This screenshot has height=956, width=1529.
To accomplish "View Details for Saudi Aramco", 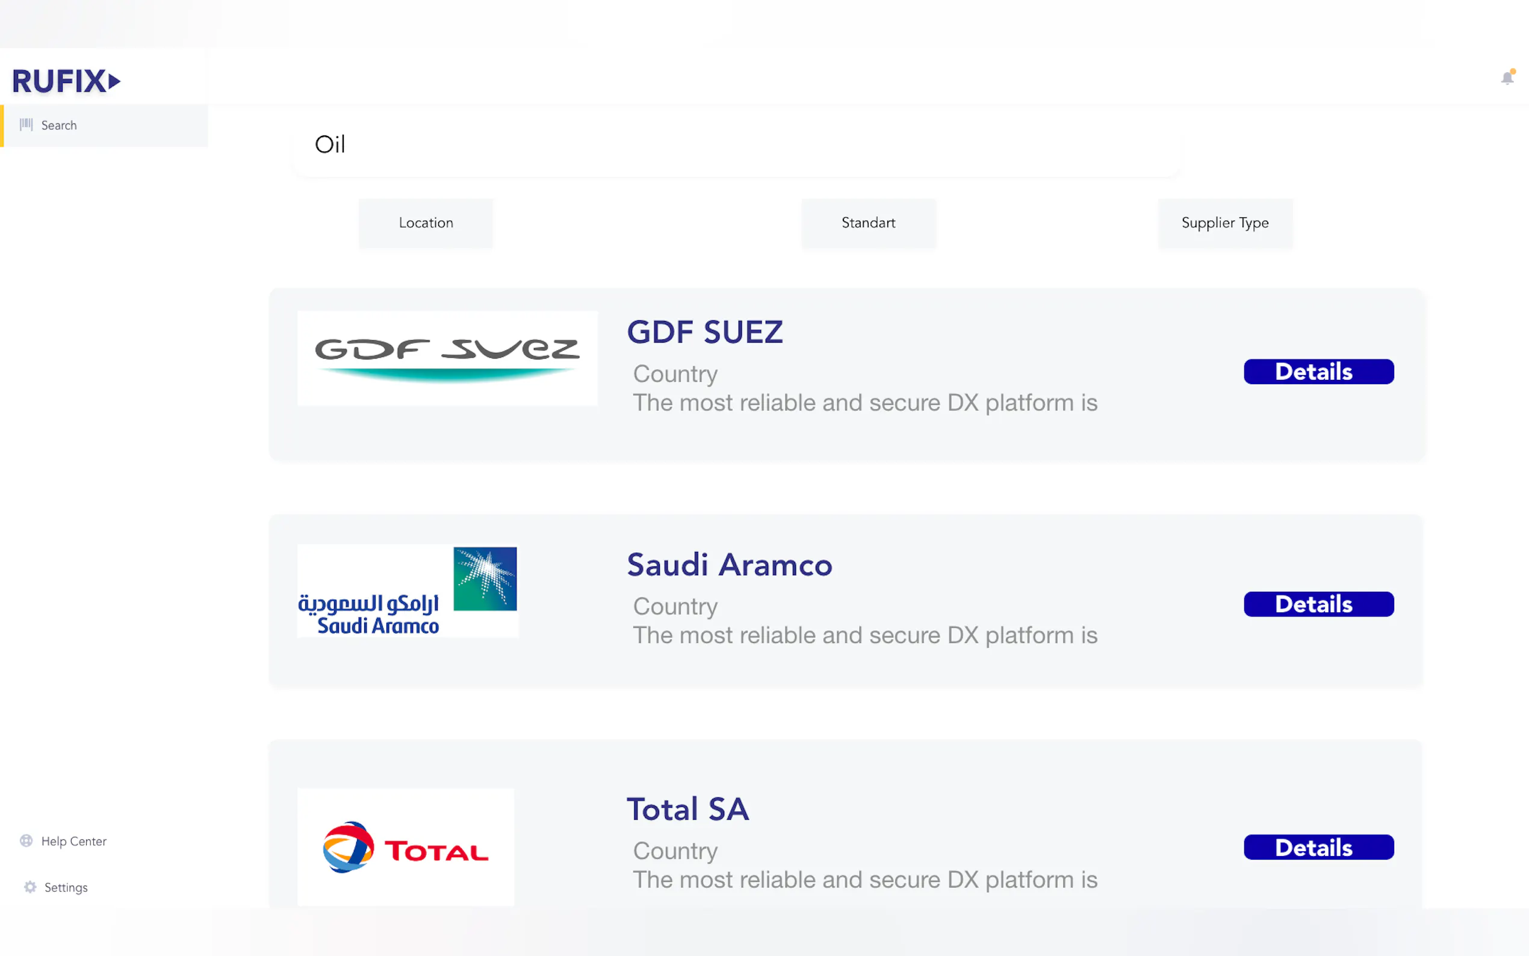I will 1318,604.
